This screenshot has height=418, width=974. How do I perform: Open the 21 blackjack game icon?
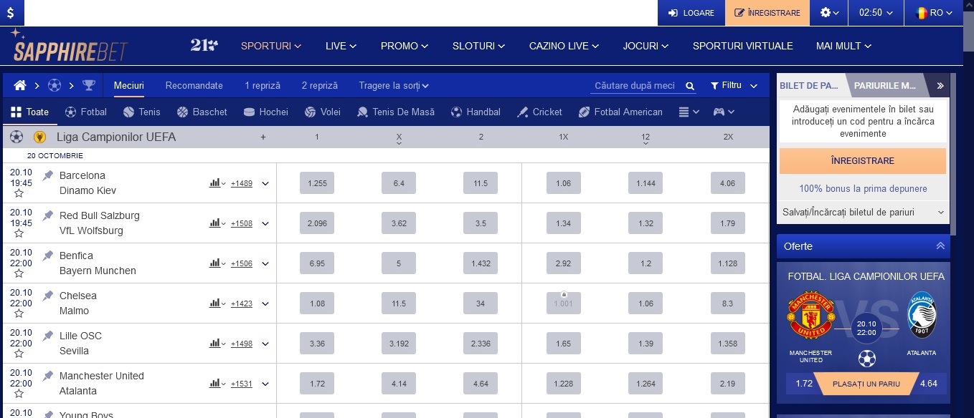point(204,45)
